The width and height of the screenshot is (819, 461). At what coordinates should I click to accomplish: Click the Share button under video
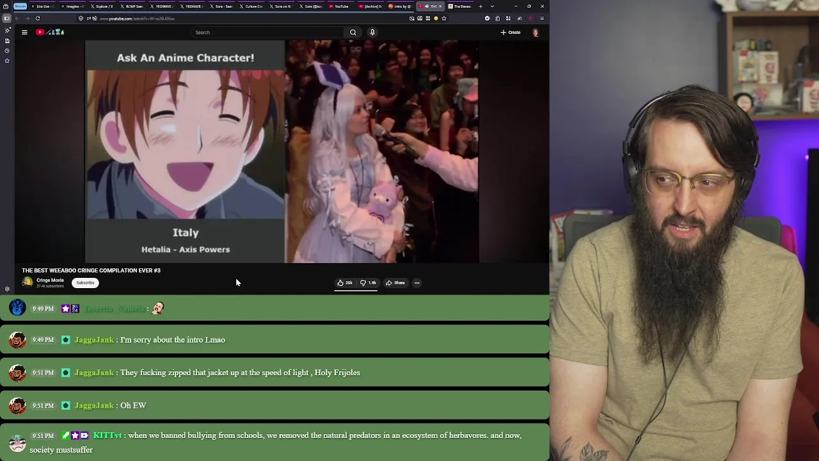[395, 282]
